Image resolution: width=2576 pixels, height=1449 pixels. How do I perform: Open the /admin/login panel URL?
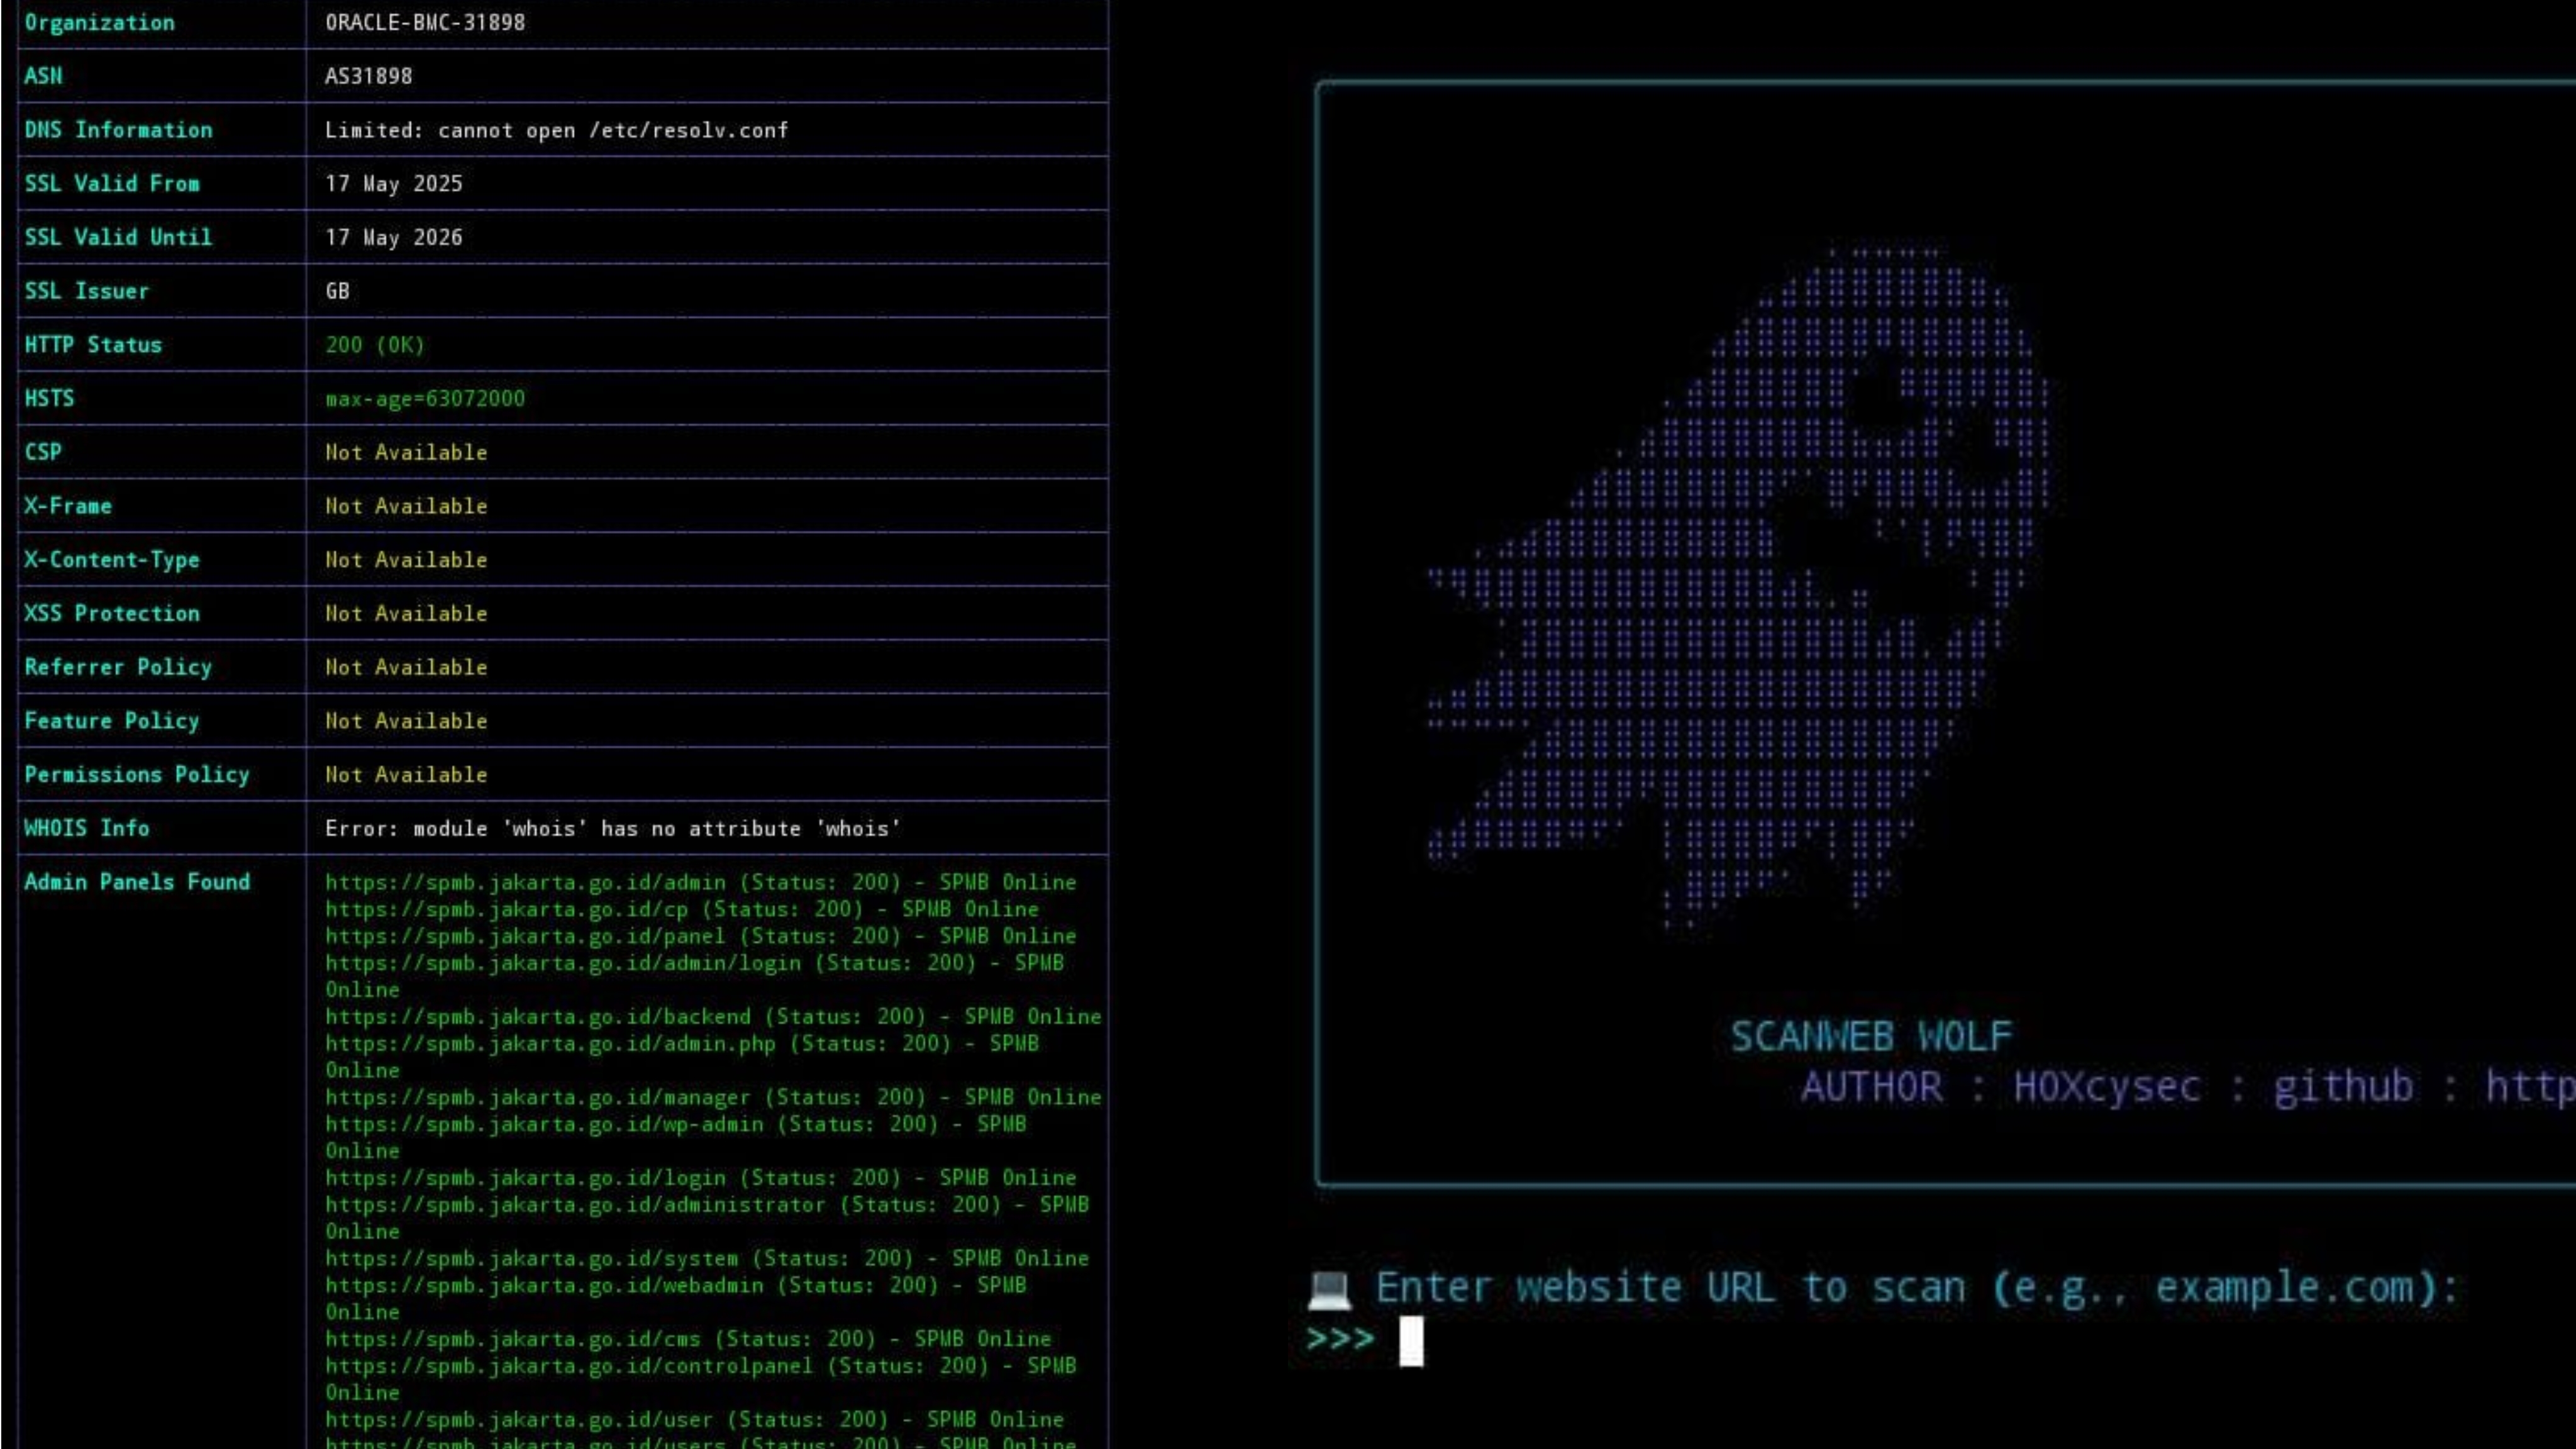click(563, 963)
